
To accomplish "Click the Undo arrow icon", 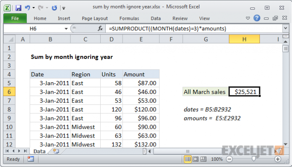I will pos(27,8).
